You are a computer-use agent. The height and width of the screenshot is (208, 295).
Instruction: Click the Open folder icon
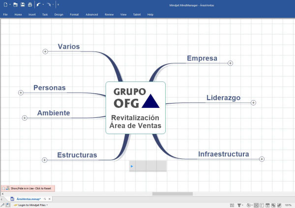point(15,5)
